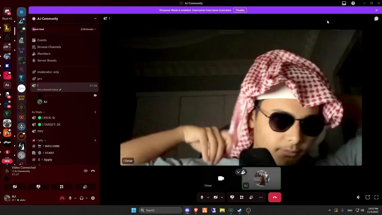Image resolution: width=382 pixels, height=215 pixels.
Task: Show chat bubble icon in call header
Action: click(376, 19)
